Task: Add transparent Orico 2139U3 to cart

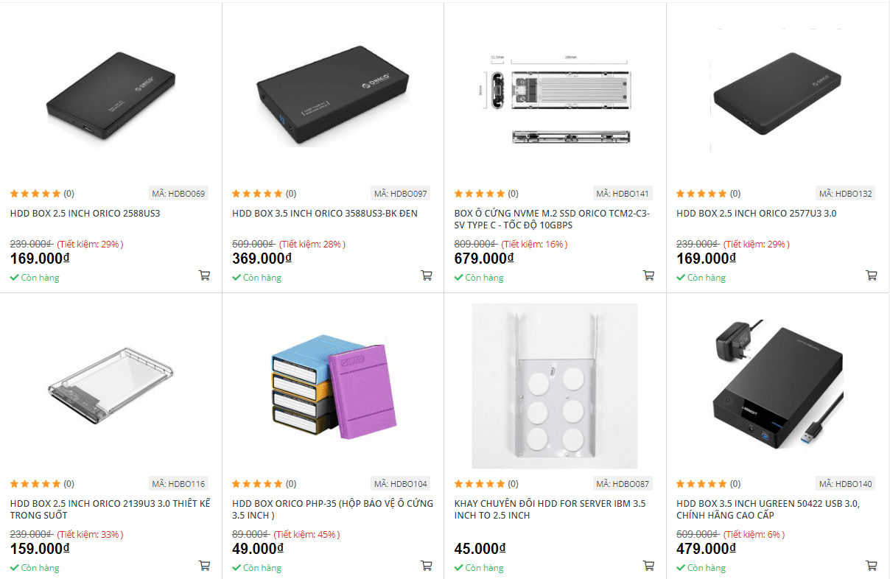Action: click(x=204, y=566)
